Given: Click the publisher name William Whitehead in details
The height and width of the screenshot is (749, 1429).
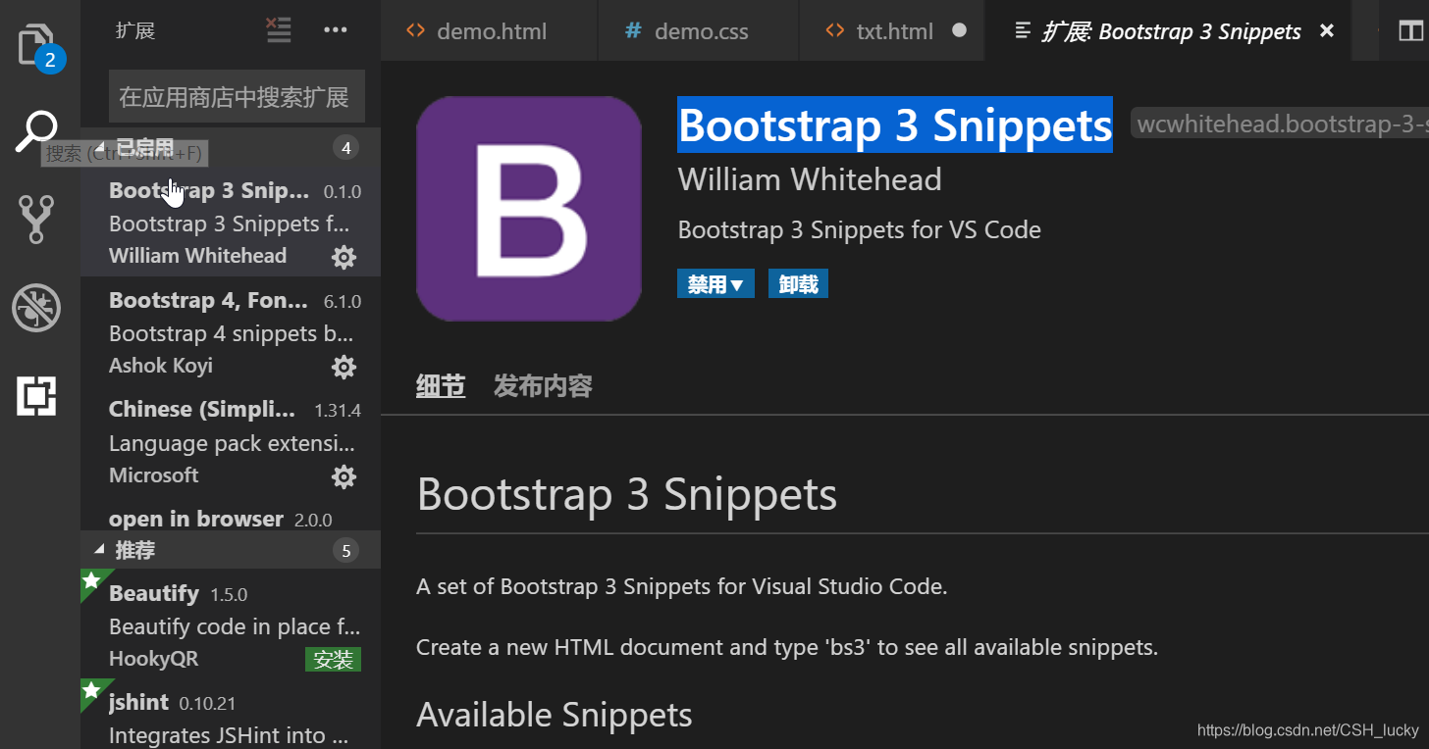Looking at the screenshot, I should click(810, 179).
